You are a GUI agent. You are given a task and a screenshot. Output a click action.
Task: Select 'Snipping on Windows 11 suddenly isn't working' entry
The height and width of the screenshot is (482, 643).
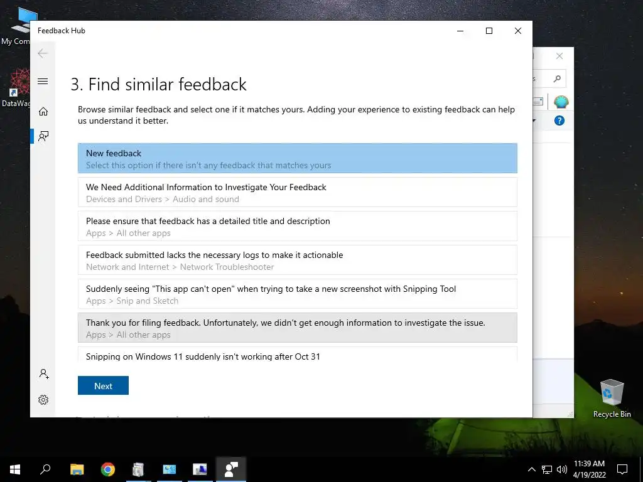click(x=297, y=355)
